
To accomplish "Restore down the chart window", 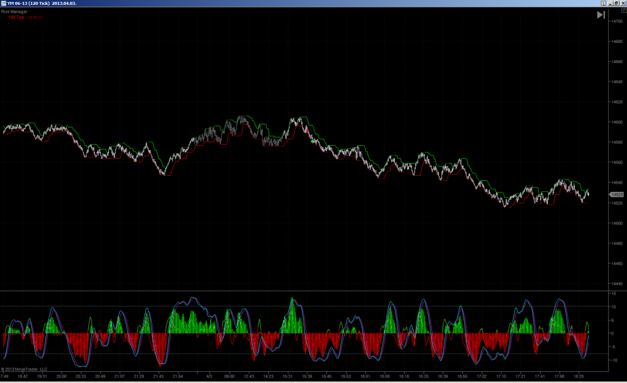I will tap(617, 3).
